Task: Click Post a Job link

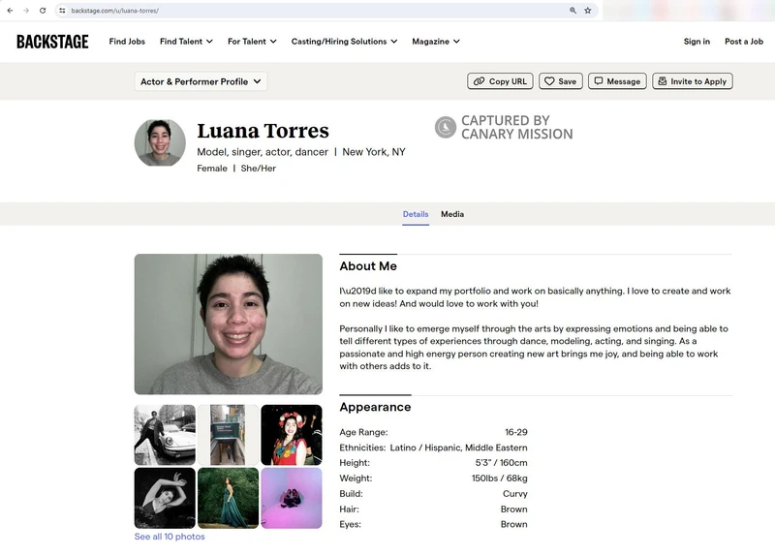Action: 744,42
